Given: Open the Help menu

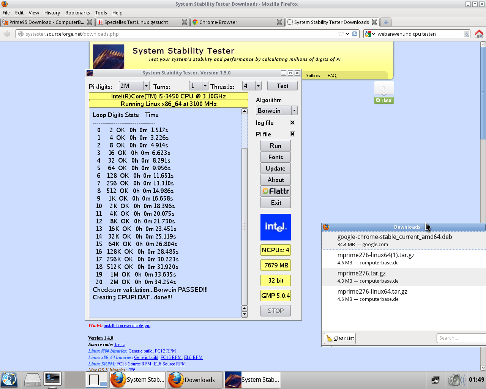Looking at the screenshot, I should (x=117, y=13).
